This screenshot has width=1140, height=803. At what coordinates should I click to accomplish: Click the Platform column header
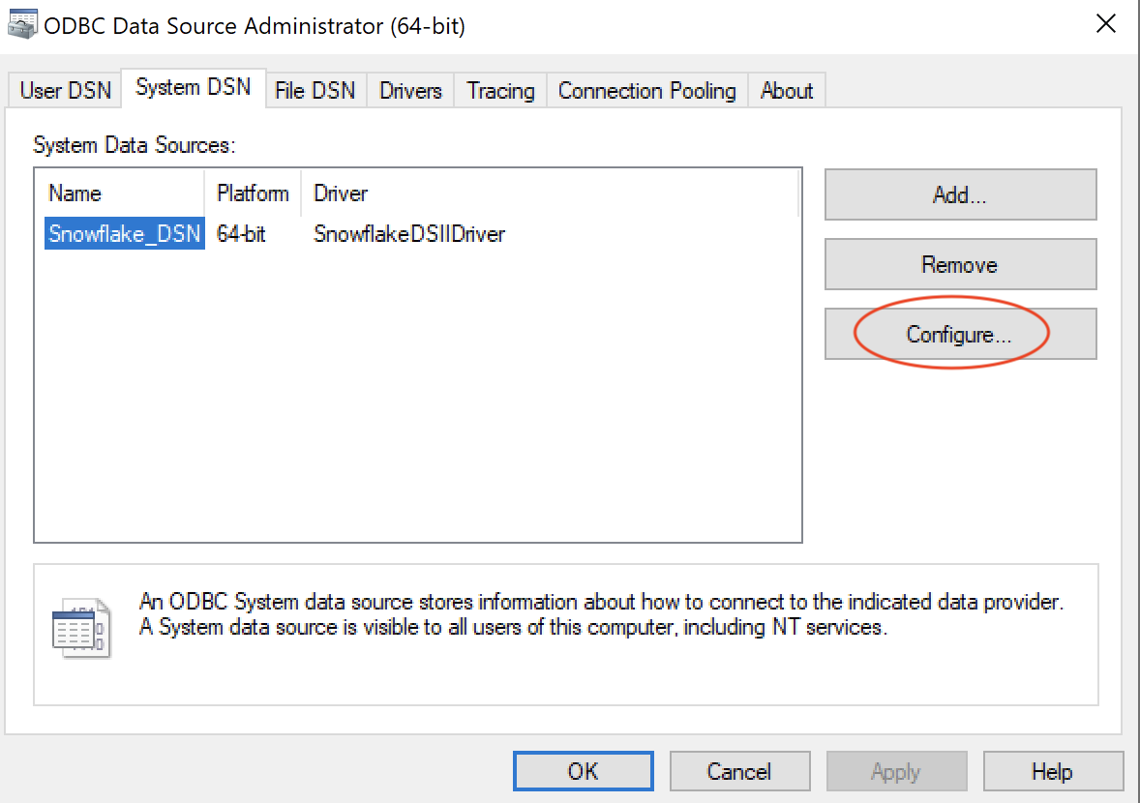tap(252, 193)
